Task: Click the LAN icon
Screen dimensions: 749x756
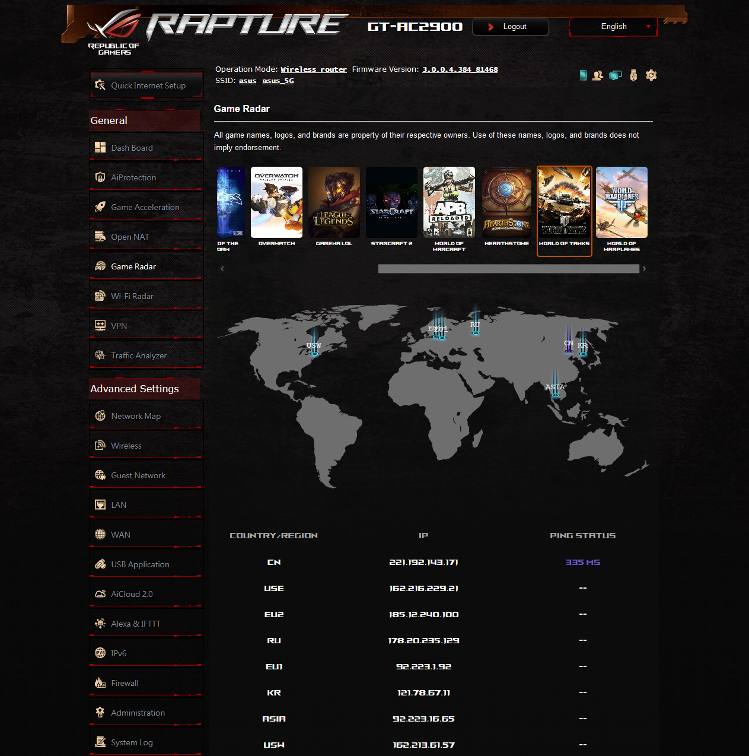Action: [x=100, y=505]
